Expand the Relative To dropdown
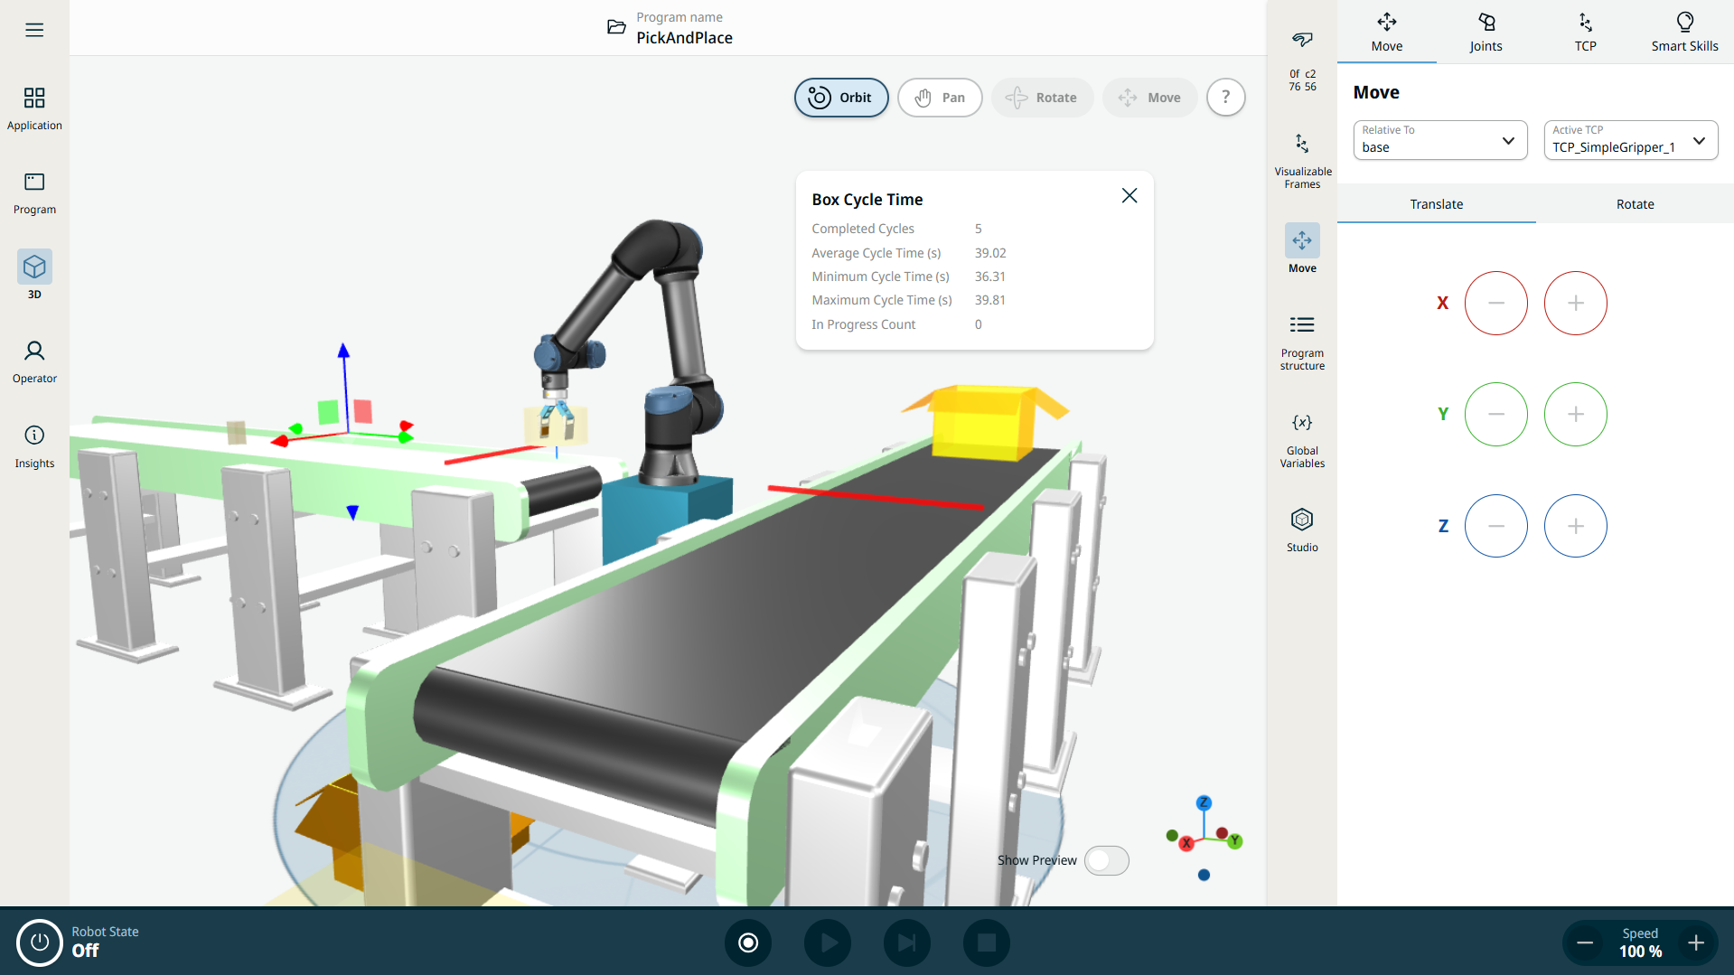The image size is (1734, 975). pyautogui.click(x=1439, y=140)
